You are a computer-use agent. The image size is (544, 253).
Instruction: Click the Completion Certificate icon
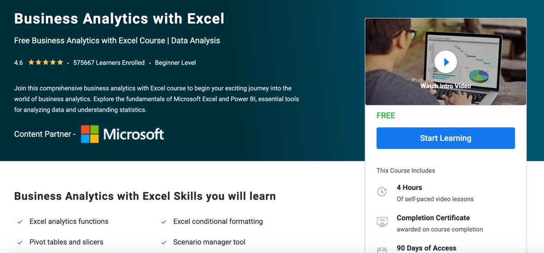point(382,222)
